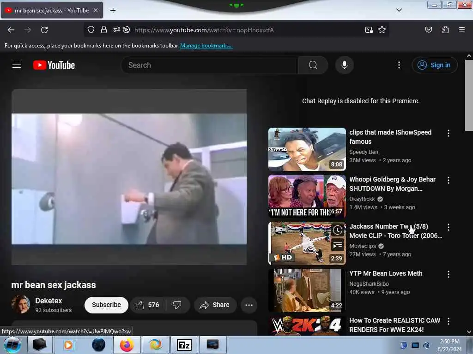Open site permissions icon in address bar
The image size is (473, 354).
pyautogui.click(x=116, y=30)
